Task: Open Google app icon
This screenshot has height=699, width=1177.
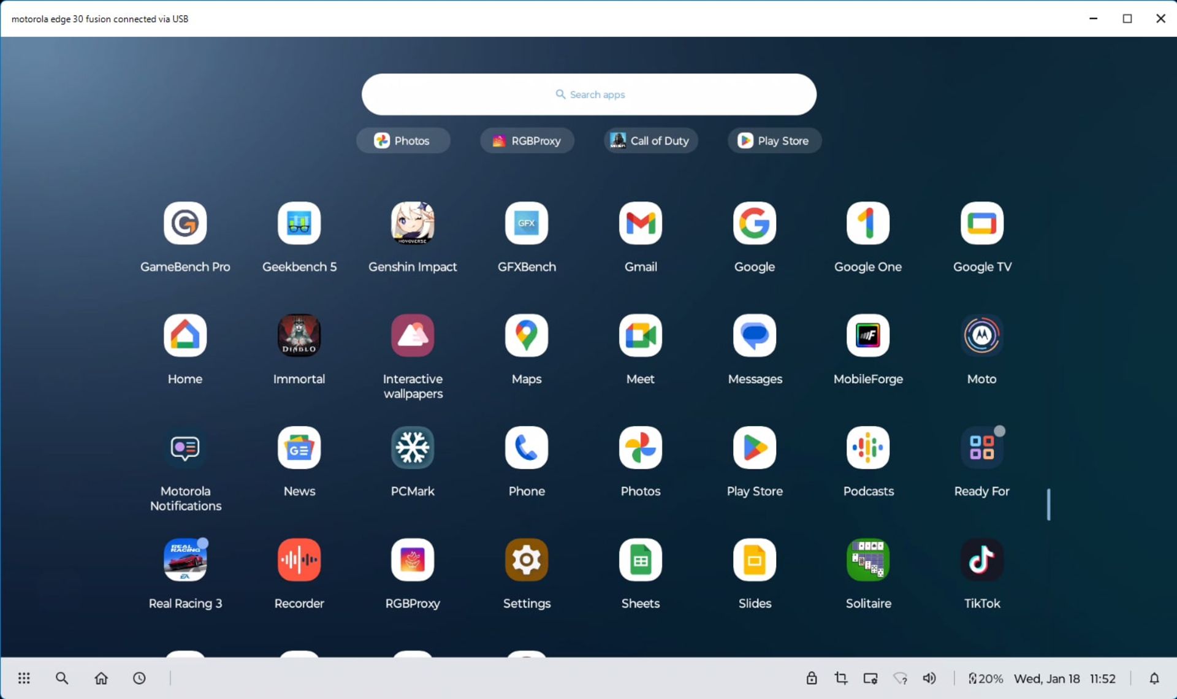Action: (755, 222)
